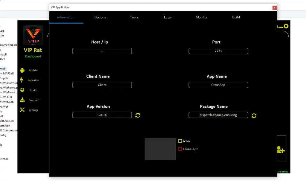Image resolution: width=306 pixels, height=182 pixels.
Task: Select the Injection lightning bolt icon
Action: pos(22,80)
